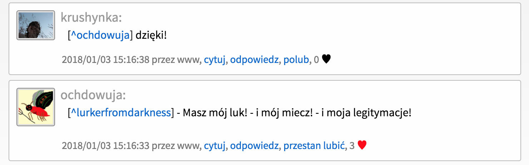Click the 15:16:33 post timestamp
Viewport: 529px width, 165px height.
105,146
